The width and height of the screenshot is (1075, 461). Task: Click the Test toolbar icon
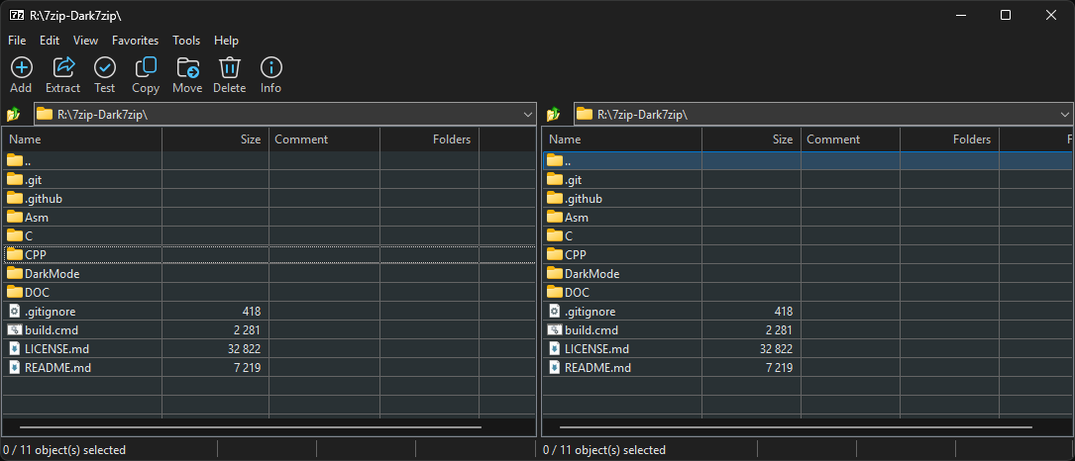tap(105, 68)
